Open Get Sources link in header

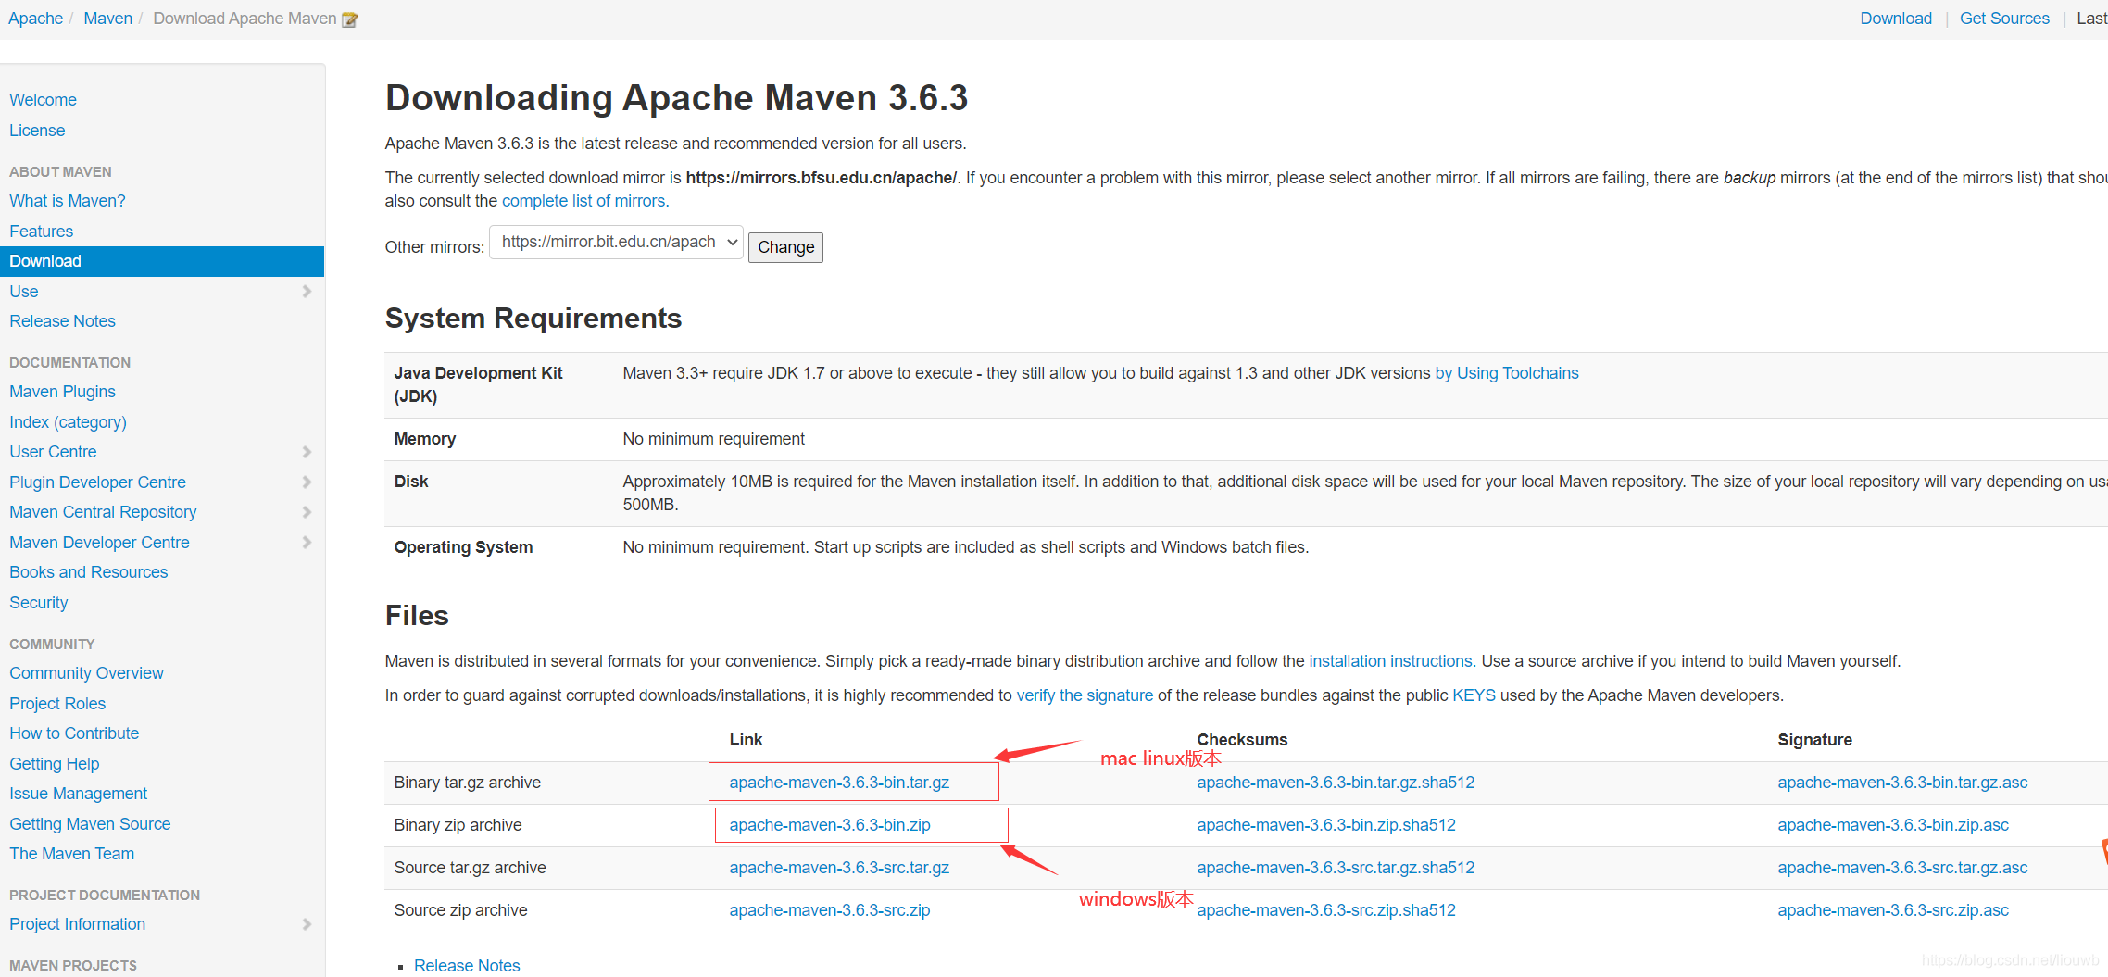2004,19
